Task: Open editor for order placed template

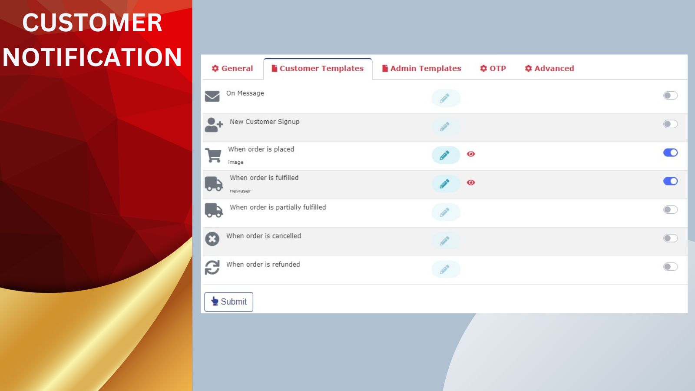Action: tap(446, 155)
